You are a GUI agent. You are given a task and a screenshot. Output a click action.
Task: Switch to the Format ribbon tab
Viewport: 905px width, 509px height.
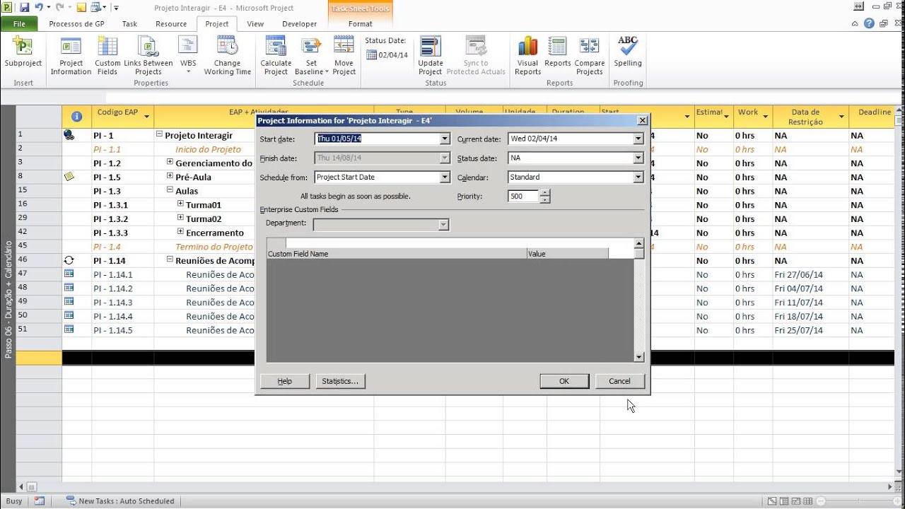pos(360,23)
